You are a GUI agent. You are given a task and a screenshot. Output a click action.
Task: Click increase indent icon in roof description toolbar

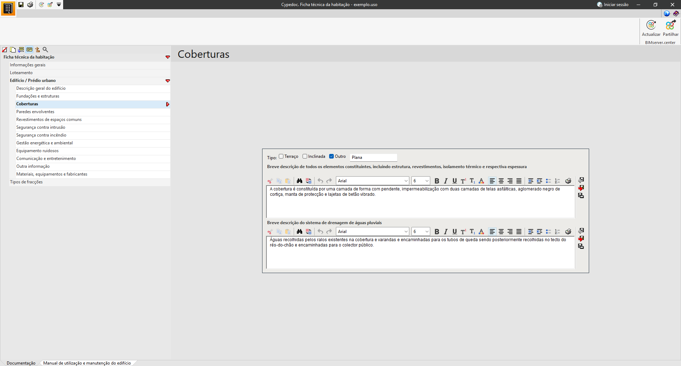(x=531, y=181)
